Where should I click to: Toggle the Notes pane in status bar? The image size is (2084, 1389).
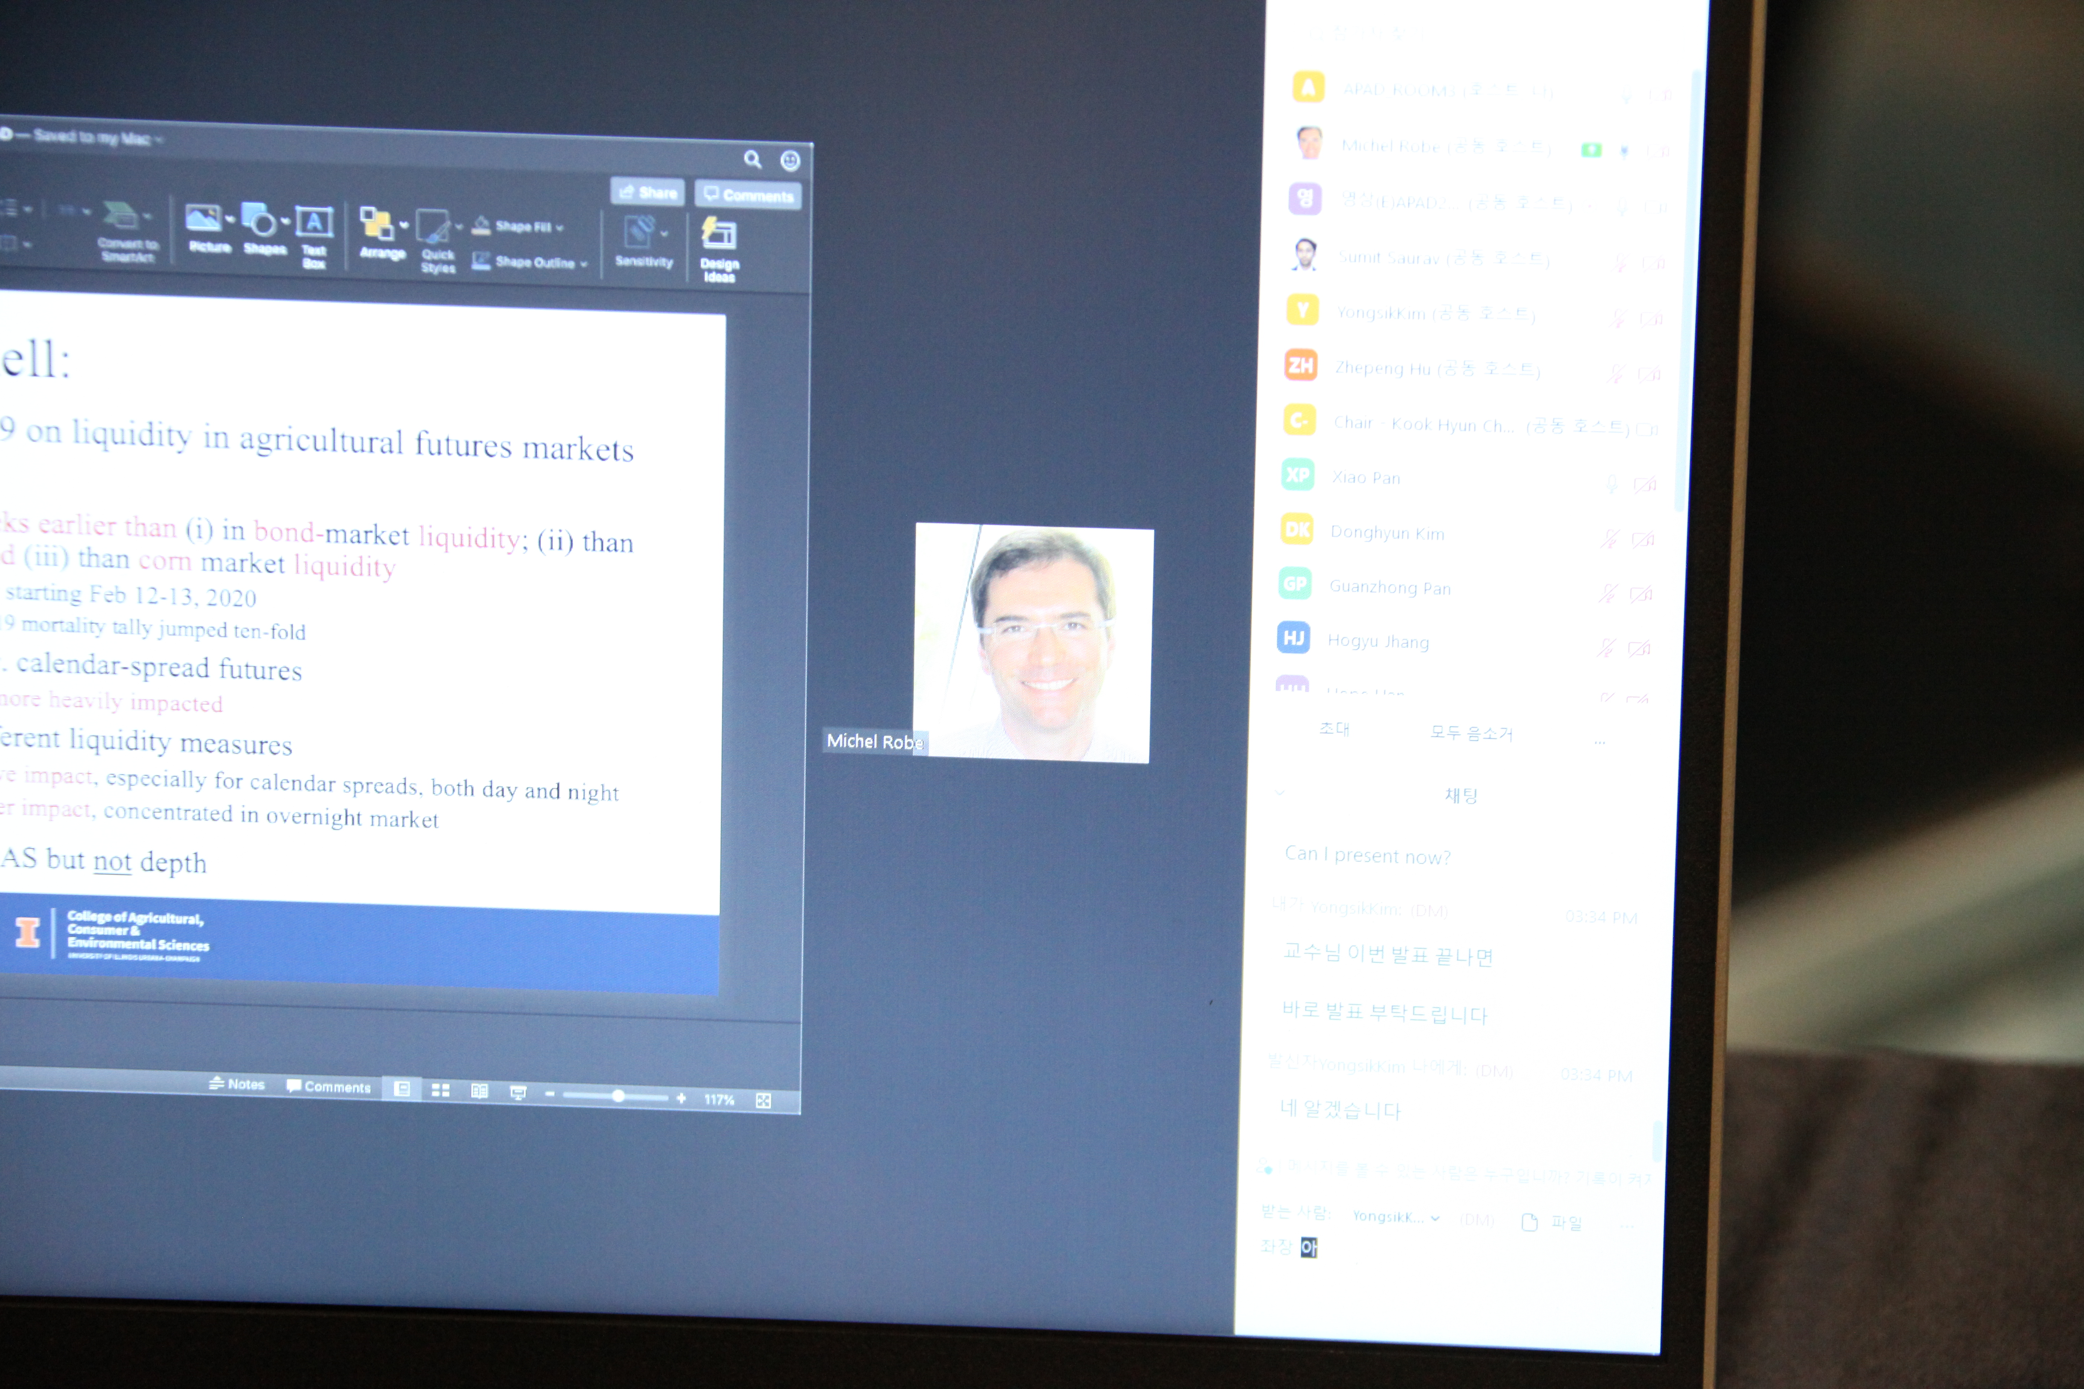pos(237,1084)
